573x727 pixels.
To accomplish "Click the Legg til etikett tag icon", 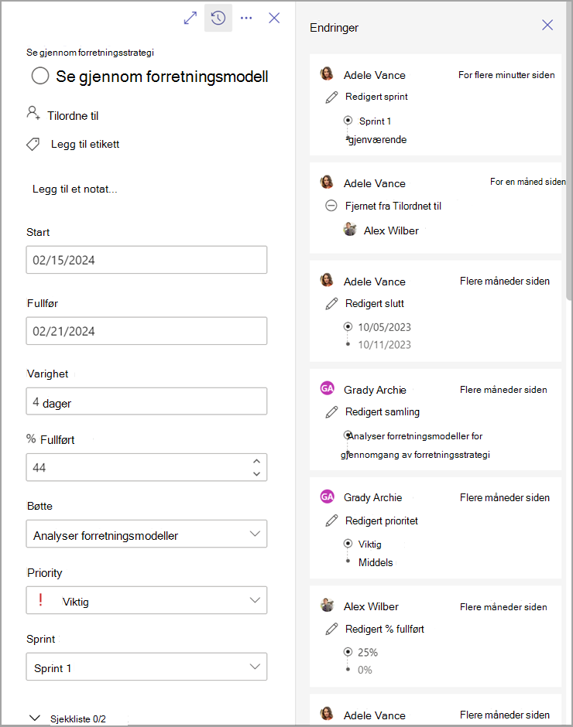I will click(x=33, y=144).
